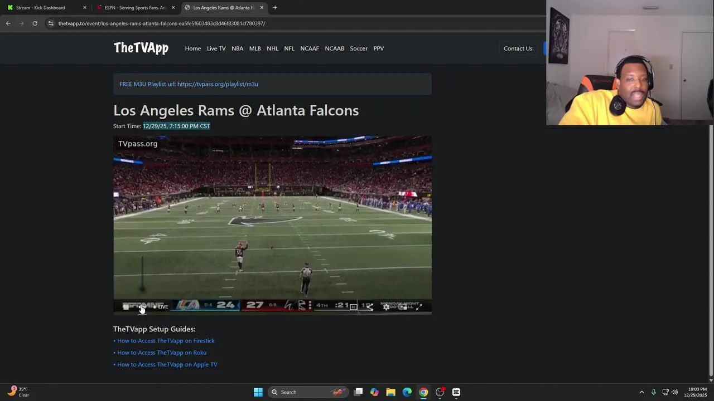The height and width of the screenshot is (401, 714).
Task: Open MLB section
Action: click(255, 48)
